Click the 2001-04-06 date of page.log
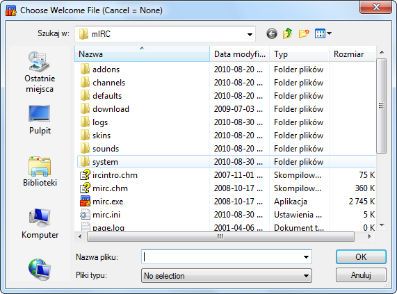Viewport: 397px width, 294px height. point(238,227)
